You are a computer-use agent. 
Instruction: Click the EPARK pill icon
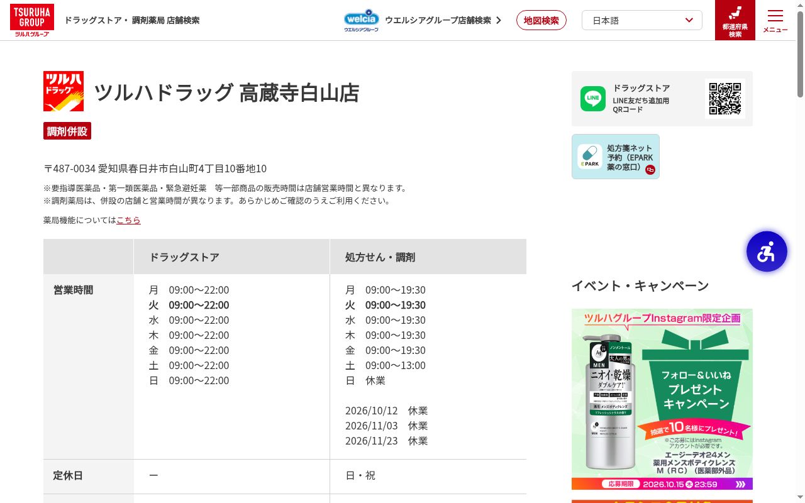tap(591, 157)
